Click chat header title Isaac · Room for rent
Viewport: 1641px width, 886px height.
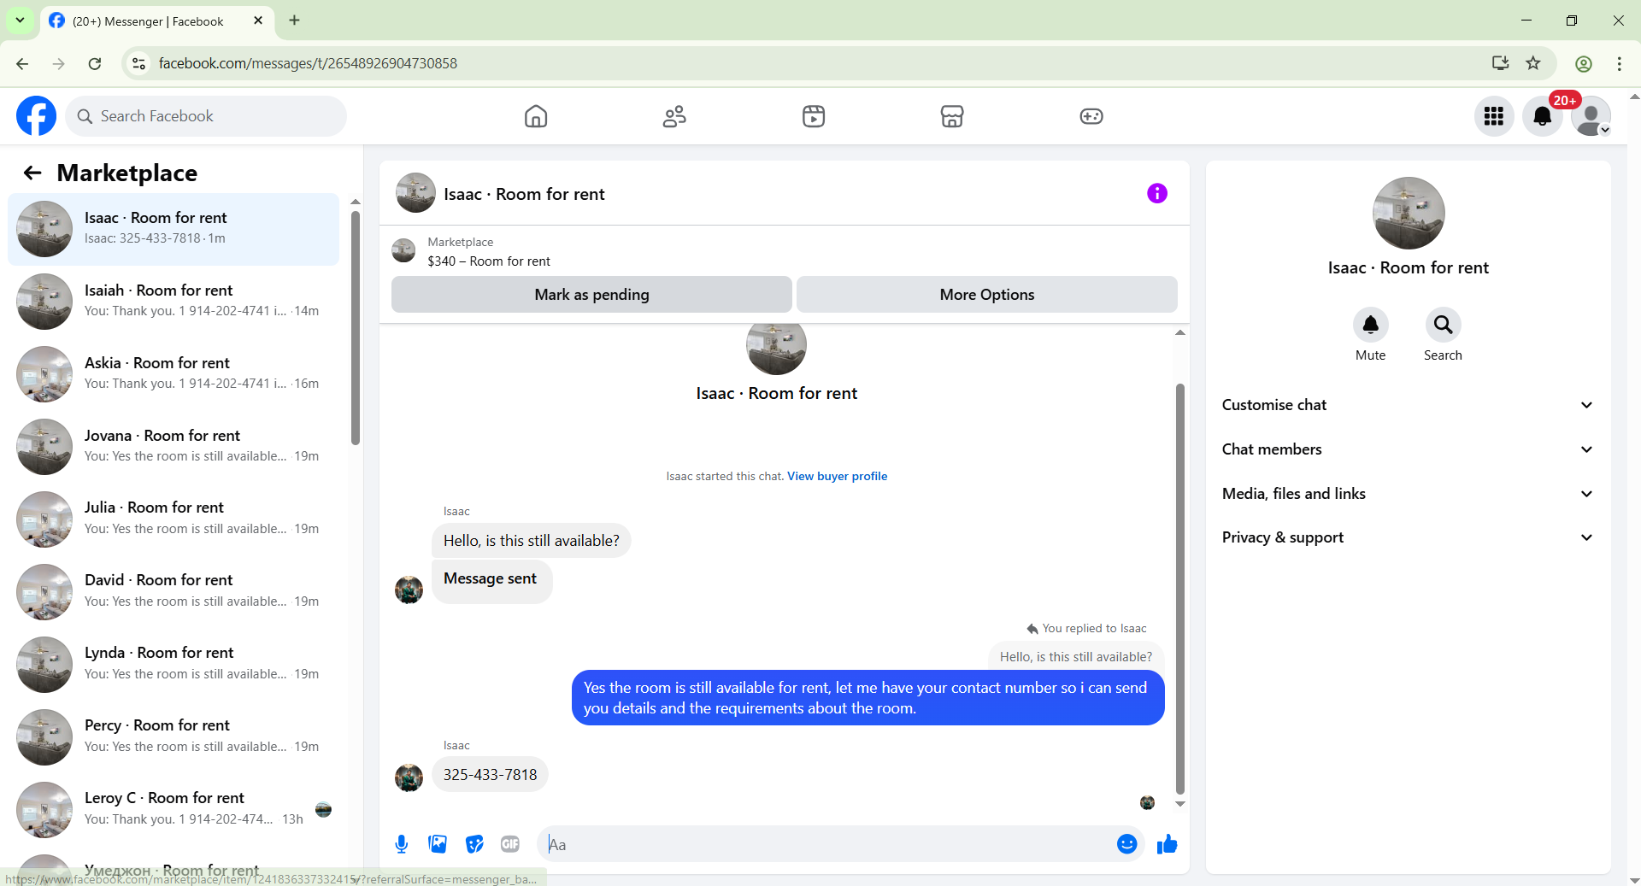click(524, 194)
